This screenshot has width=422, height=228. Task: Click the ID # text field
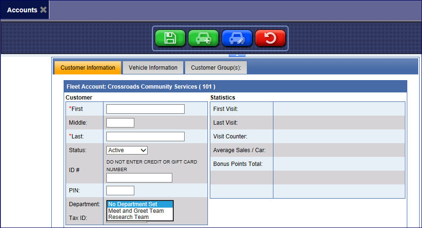[x=139, y=178]
